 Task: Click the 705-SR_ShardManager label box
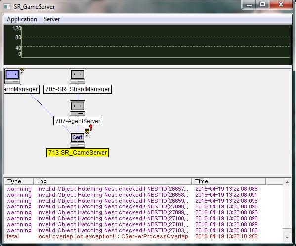click(x=78, y=89)
